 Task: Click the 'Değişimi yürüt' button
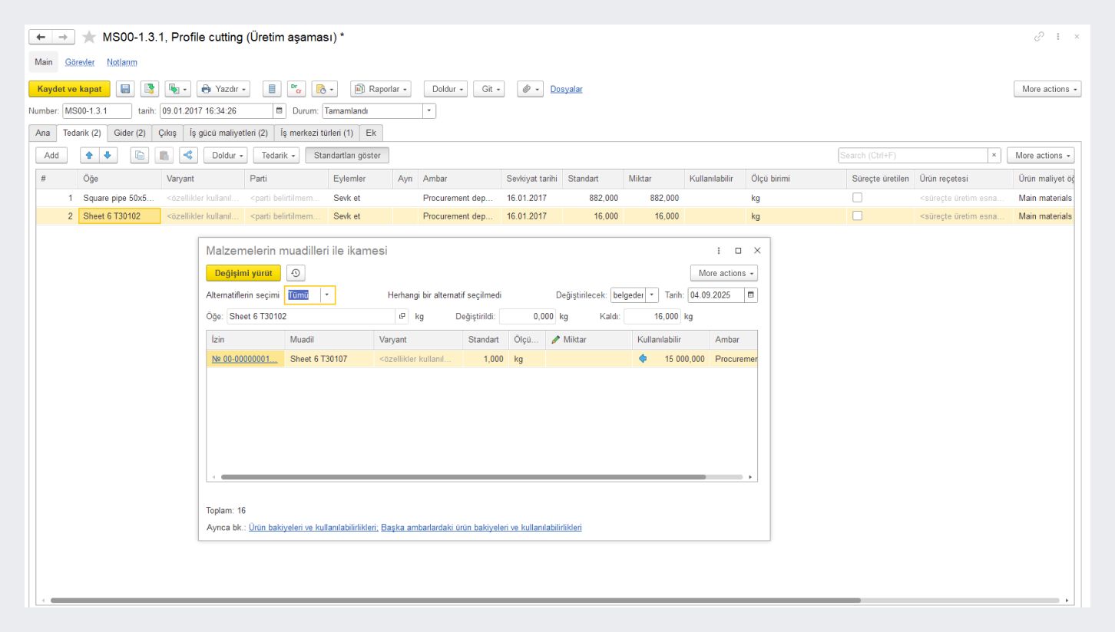pos(243,273)
